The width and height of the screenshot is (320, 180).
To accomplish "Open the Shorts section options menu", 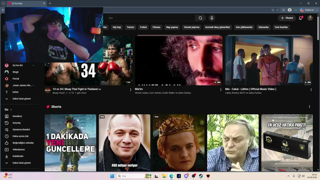I will click(309, 107).
